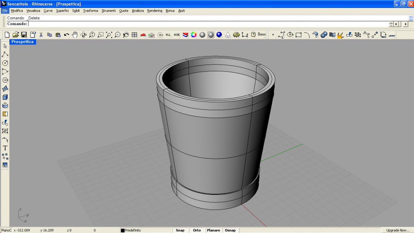Select the Zoom dynamic magnifier tool
Screen dimensions: 414x233
point(92,35)
